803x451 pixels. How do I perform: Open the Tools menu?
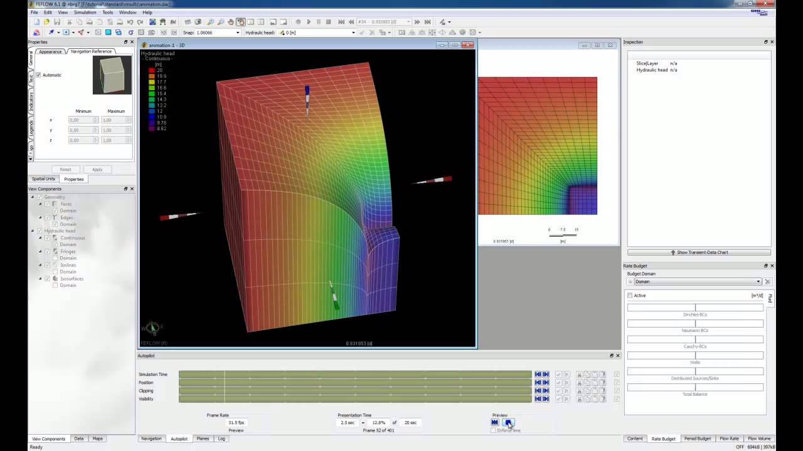(108, 13)
